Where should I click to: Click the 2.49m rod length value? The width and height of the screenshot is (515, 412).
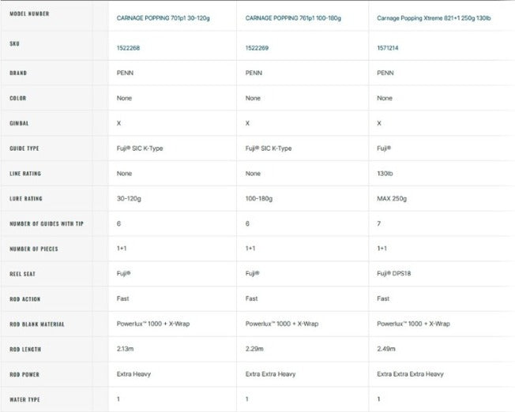pyautogui.click(x=386, y=349)
